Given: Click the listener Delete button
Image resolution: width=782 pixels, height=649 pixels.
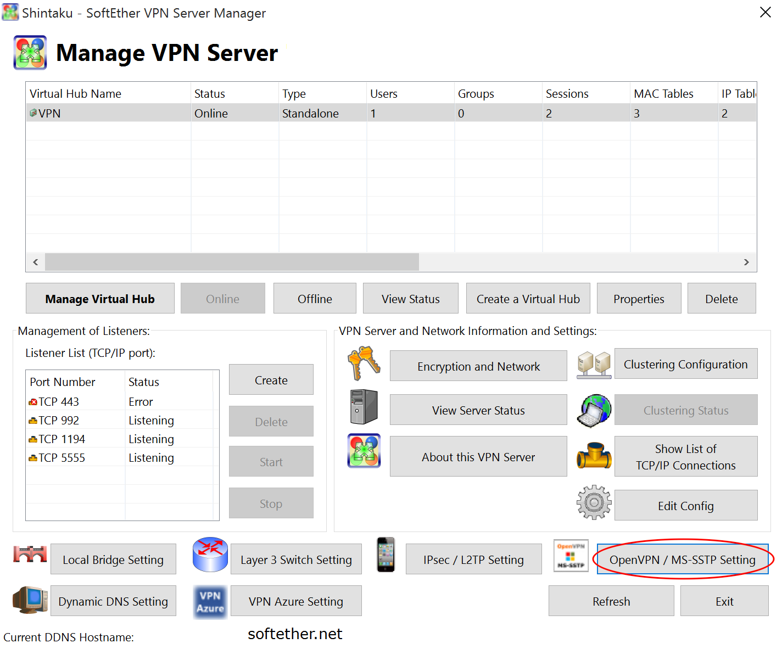Looking at the screenshot, I should pos(271,421).
